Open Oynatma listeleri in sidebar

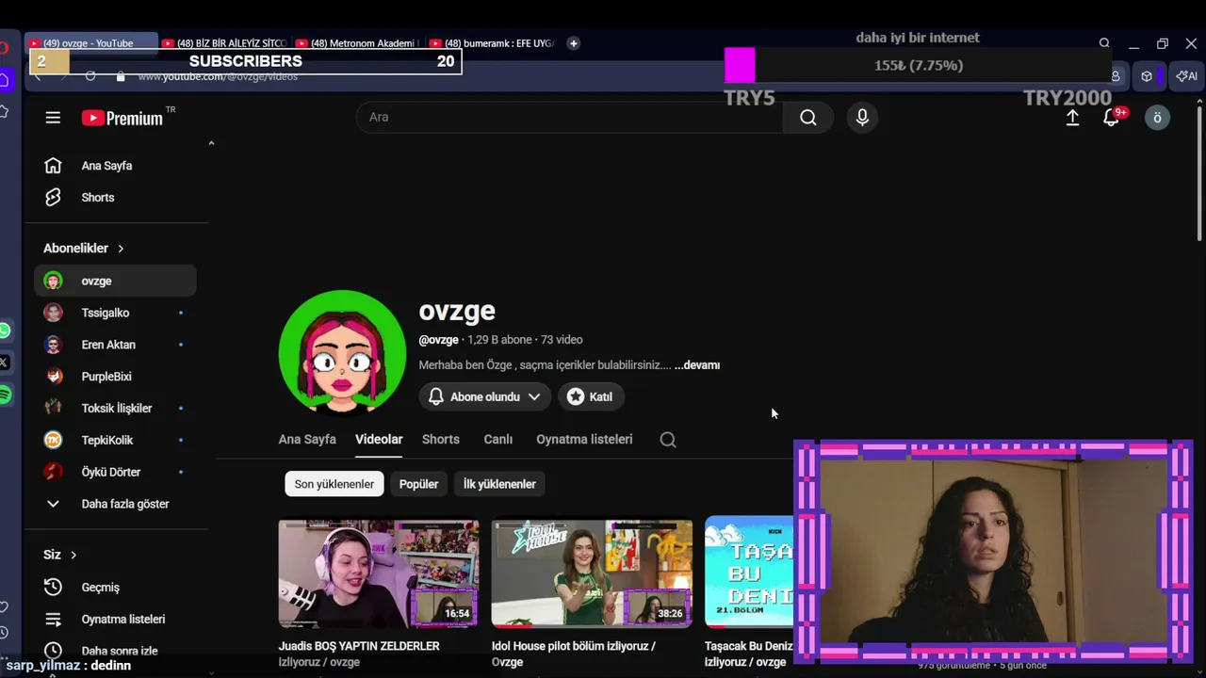pos(115,620)
